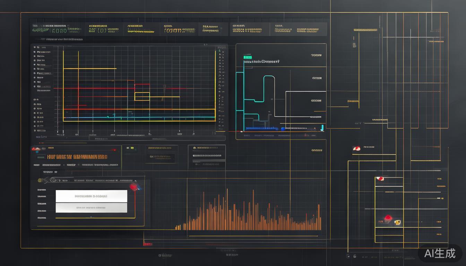The image size is (466, 266).
Task: Expand the small panel with white heading text
Action: (207, 157)
